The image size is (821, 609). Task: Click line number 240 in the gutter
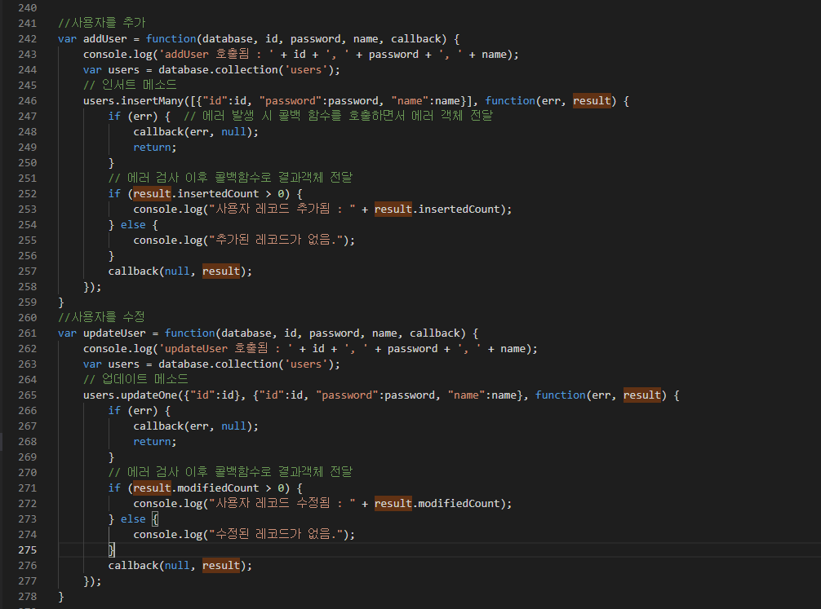tap(27, 8)
